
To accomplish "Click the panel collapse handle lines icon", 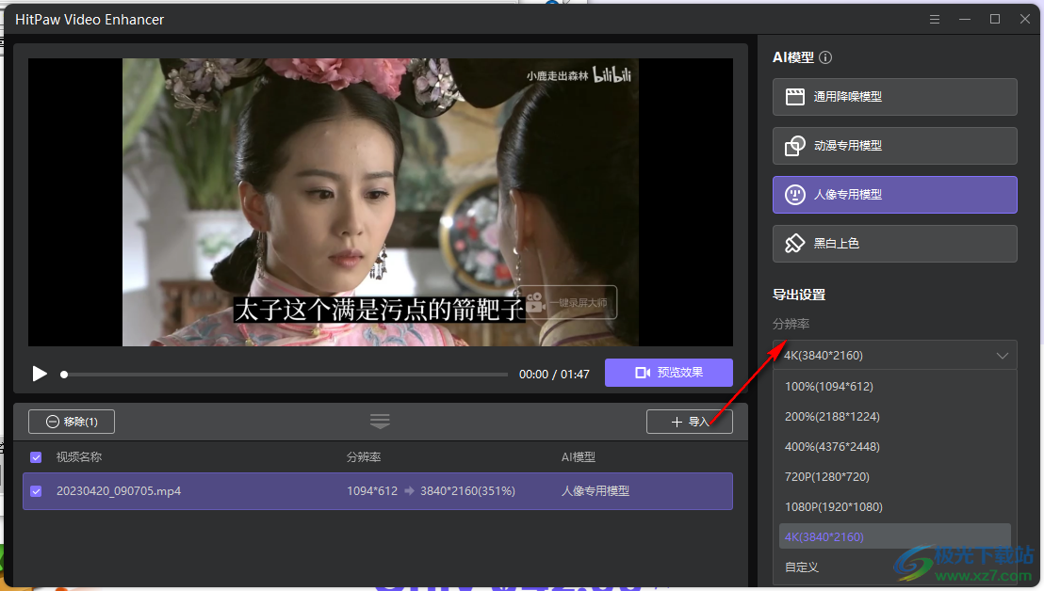I will pyautogui.click(x=380, y=421).
